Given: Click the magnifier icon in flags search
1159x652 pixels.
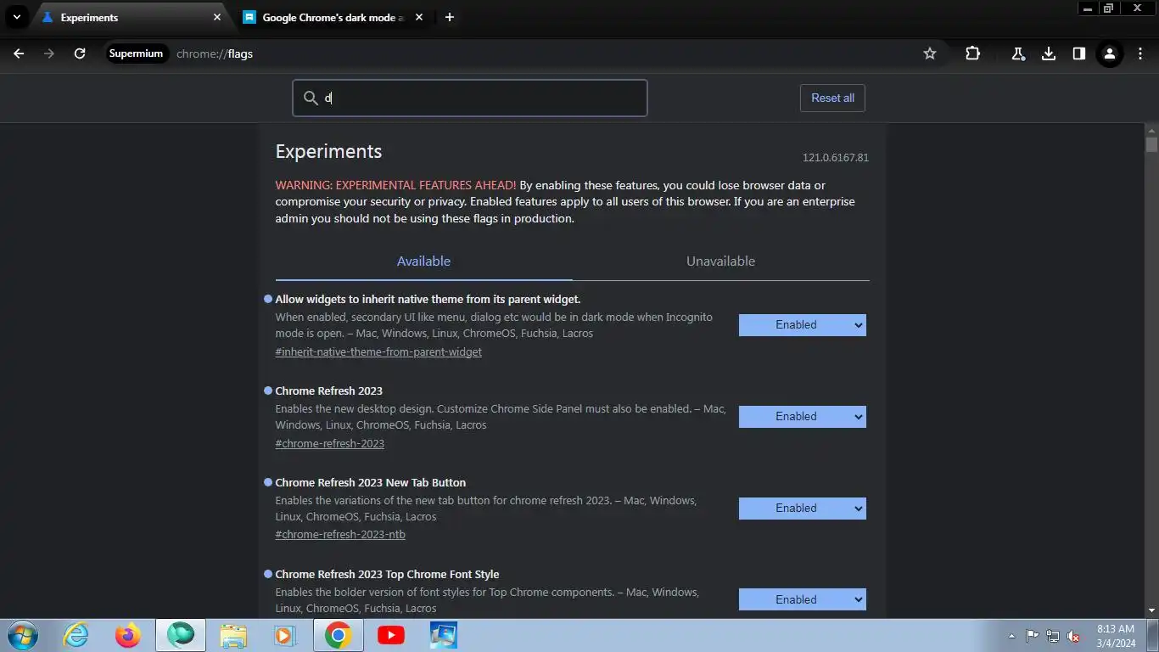Looking at the screenshot, I should point(311,98).
